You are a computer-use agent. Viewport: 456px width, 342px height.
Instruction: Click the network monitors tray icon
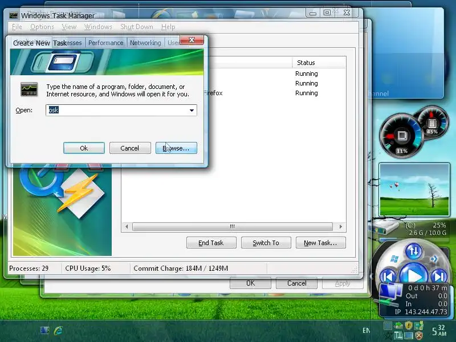(x=419, y=325)
